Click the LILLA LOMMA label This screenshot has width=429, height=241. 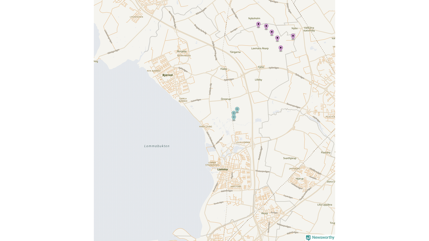243,142
